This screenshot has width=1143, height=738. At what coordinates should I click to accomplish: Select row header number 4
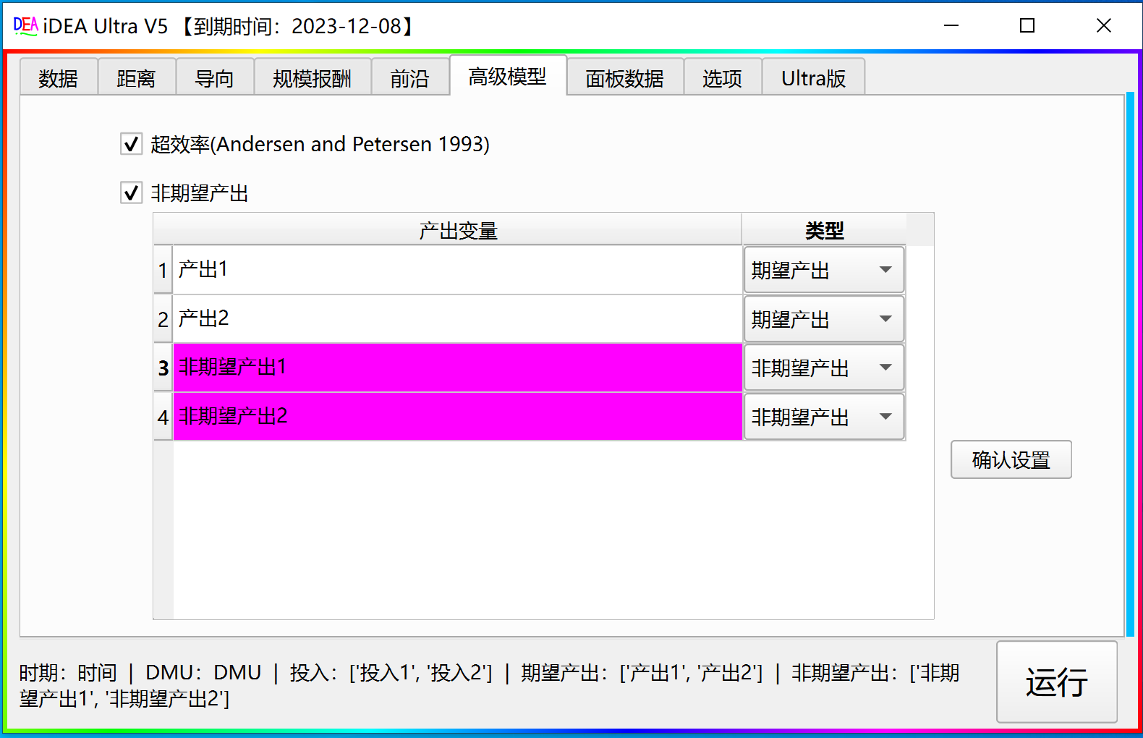[163, 417]
